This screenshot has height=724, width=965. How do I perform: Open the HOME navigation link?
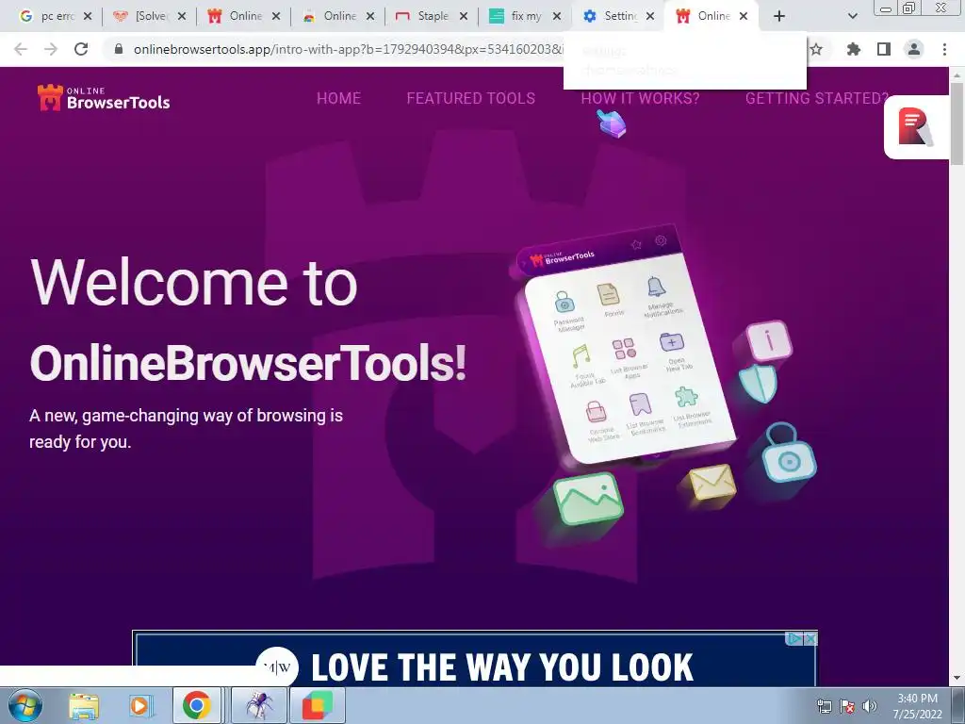(x=338, y=98)
